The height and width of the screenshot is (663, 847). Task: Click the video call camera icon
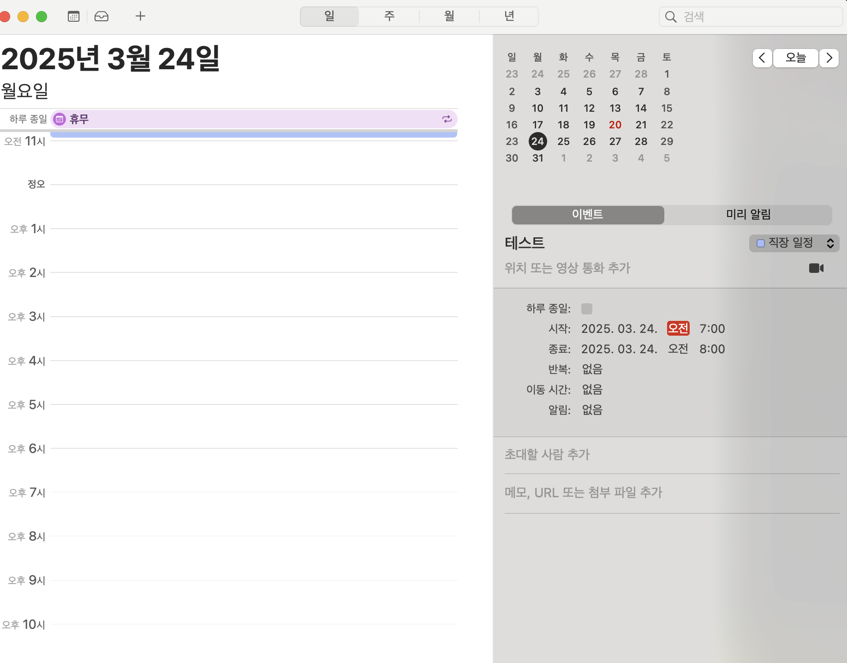pos(816,268)
